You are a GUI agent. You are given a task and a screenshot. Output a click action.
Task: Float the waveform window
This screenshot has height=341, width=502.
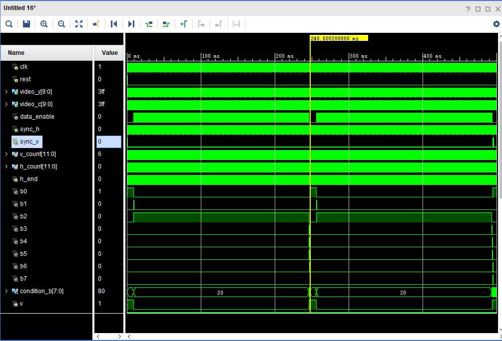[488, 9]
